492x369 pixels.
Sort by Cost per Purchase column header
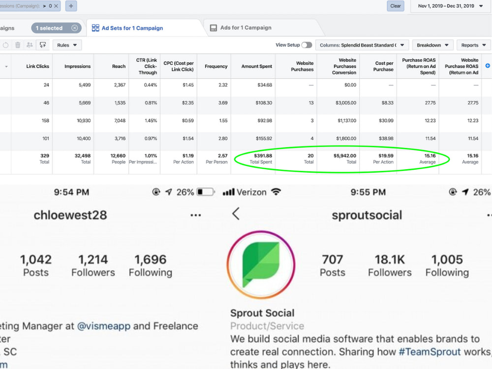[x=383, y=66]
